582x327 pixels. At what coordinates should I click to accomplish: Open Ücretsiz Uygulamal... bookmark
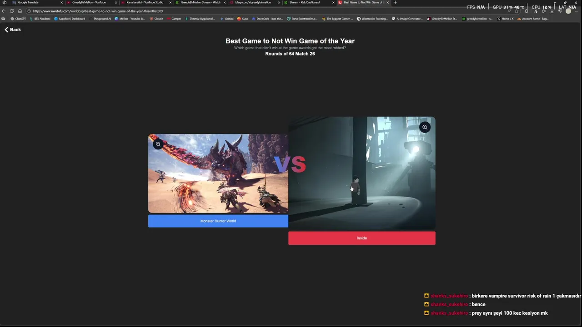200,19
